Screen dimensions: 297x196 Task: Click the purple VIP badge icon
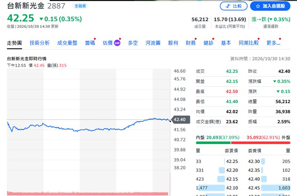click(x=117, y=43)
